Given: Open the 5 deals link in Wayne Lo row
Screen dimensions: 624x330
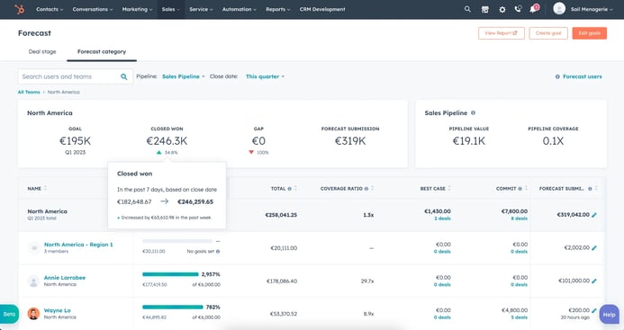Looking at the screenshot, I should pyautogui.click(x=520, y=317).
